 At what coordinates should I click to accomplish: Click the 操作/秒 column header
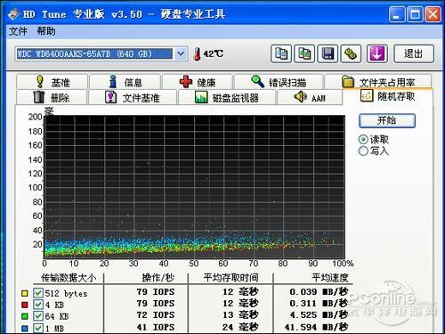tap(158, 278)
